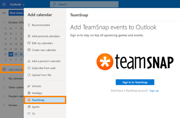Collapse the October 2019 mini calendar
The width and height of the screenshot is (180, 118).
pos(4,22)
